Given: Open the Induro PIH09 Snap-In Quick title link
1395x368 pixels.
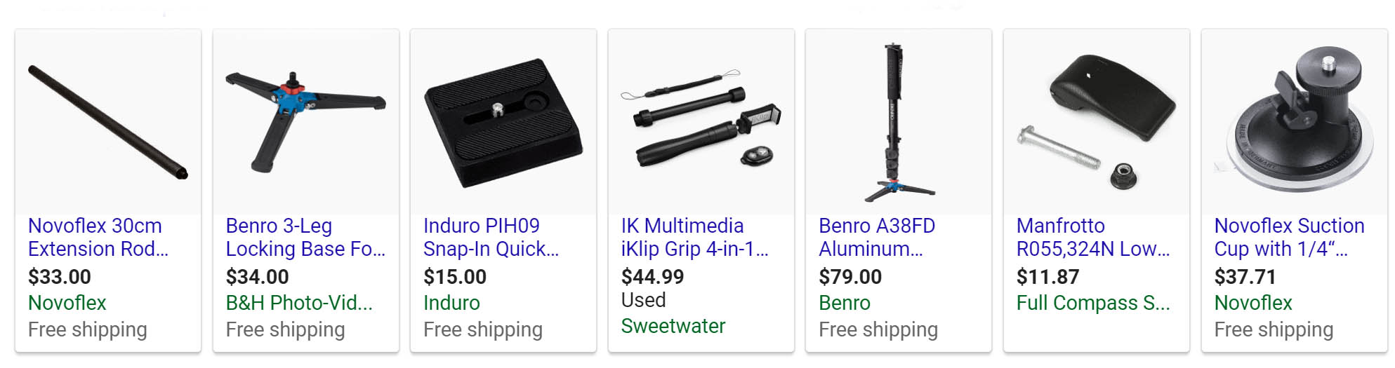Looking at the screenshot, I should pos(491,237).
